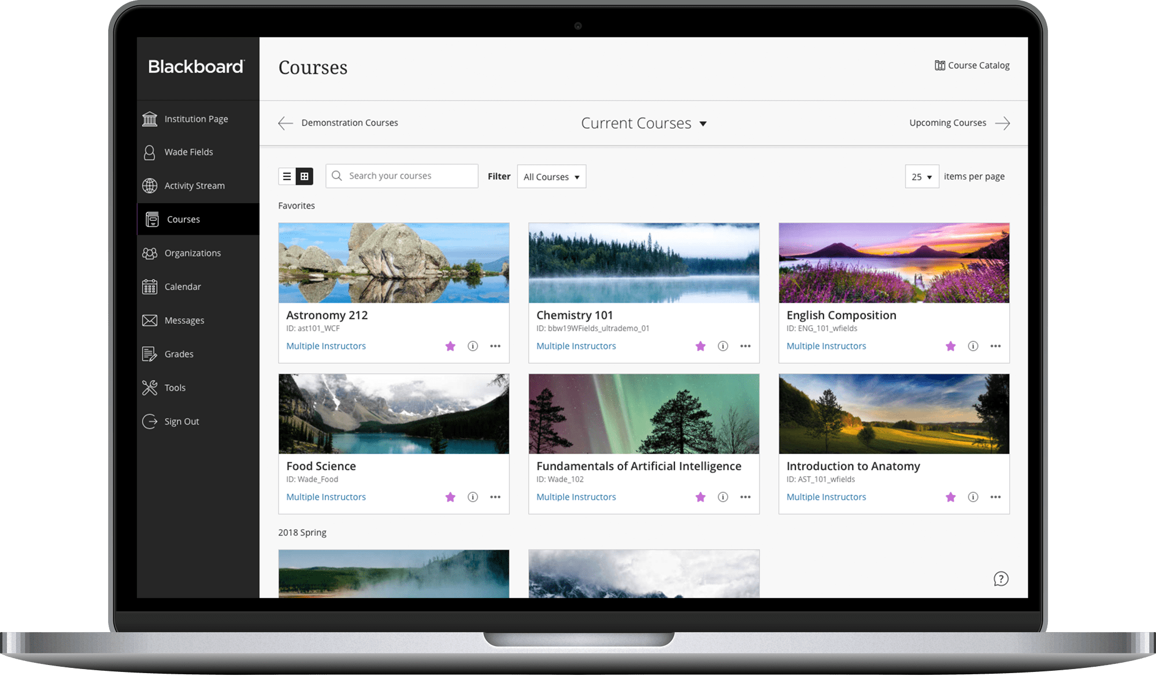
Task: Open the Course Catalog page
Action: tap(974, 65)
